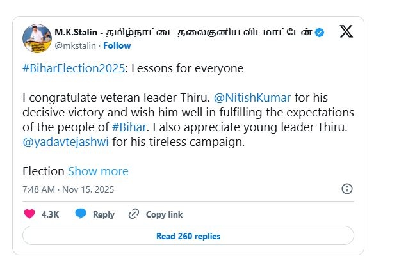Click Read 260 replies button
The width and height of the screenshot is (399, 261).
188,236
